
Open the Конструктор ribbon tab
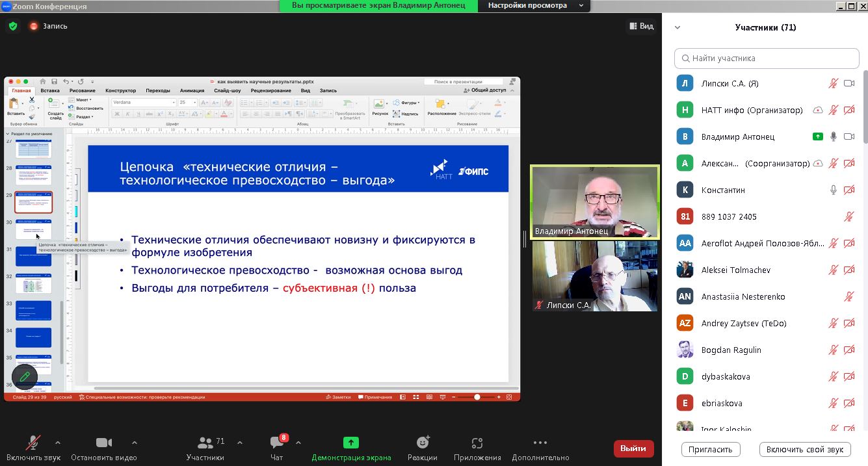(121, 91)
